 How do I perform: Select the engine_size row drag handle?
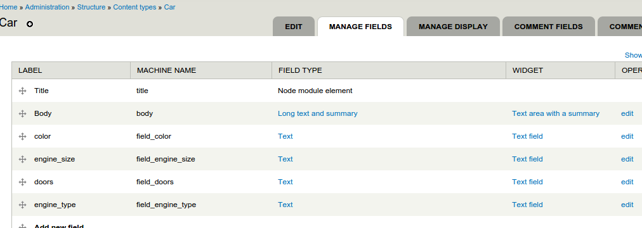coord(22,160)
